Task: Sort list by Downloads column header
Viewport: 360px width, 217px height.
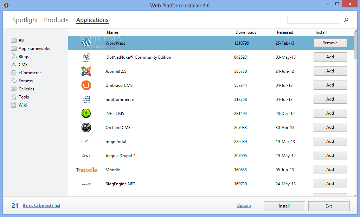Action: (253, 32)
